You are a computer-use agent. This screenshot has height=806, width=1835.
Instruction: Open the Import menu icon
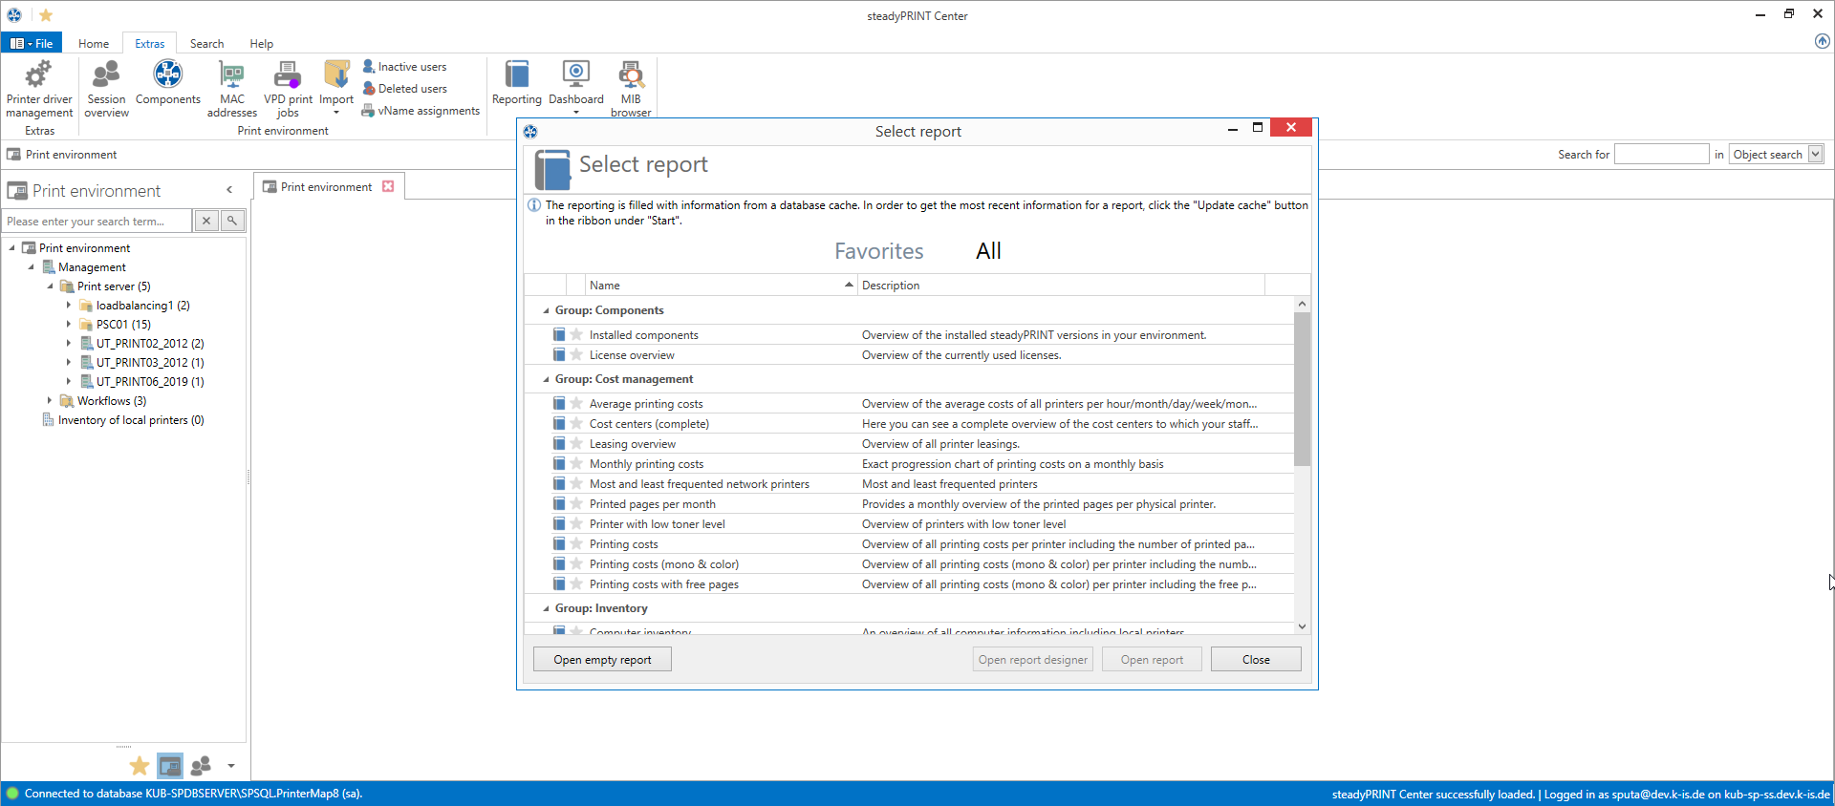(x=336, y=87)
